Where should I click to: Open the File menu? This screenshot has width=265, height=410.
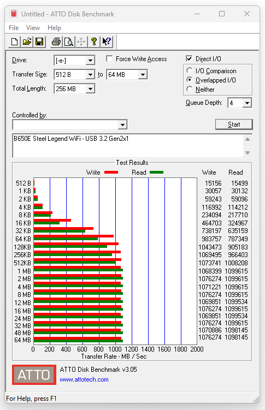coord(14,28)
